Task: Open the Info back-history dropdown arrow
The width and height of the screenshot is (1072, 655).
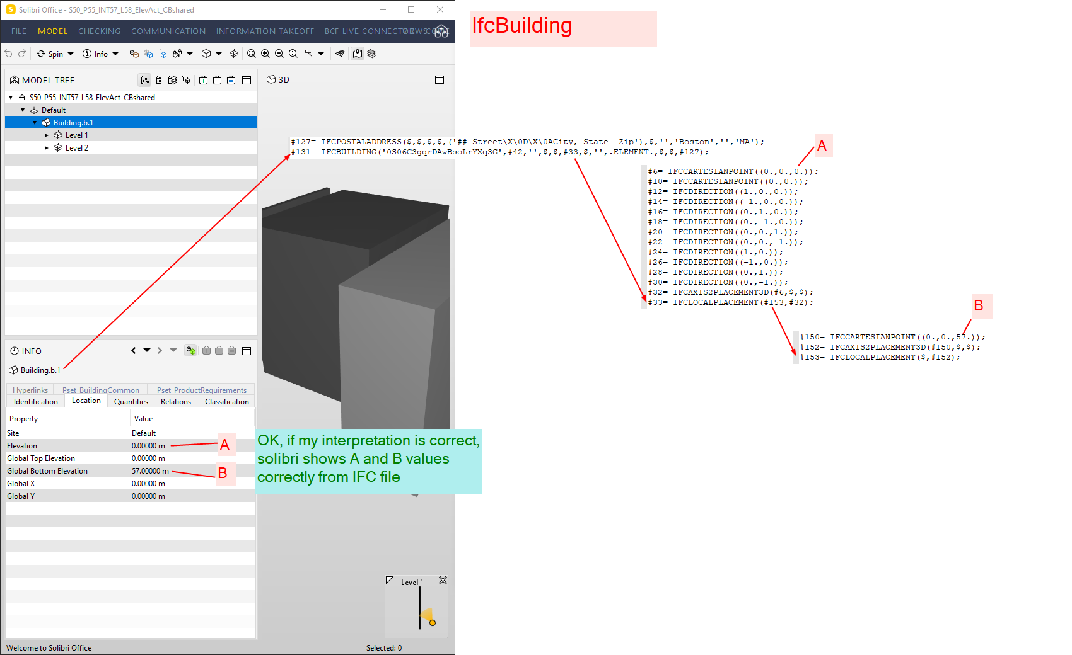Action: [147, 351]
